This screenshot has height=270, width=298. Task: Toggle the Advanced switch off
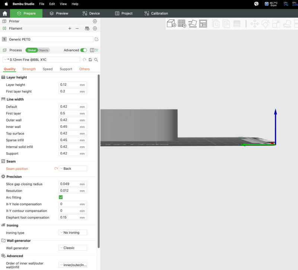[x=83, y=50]
